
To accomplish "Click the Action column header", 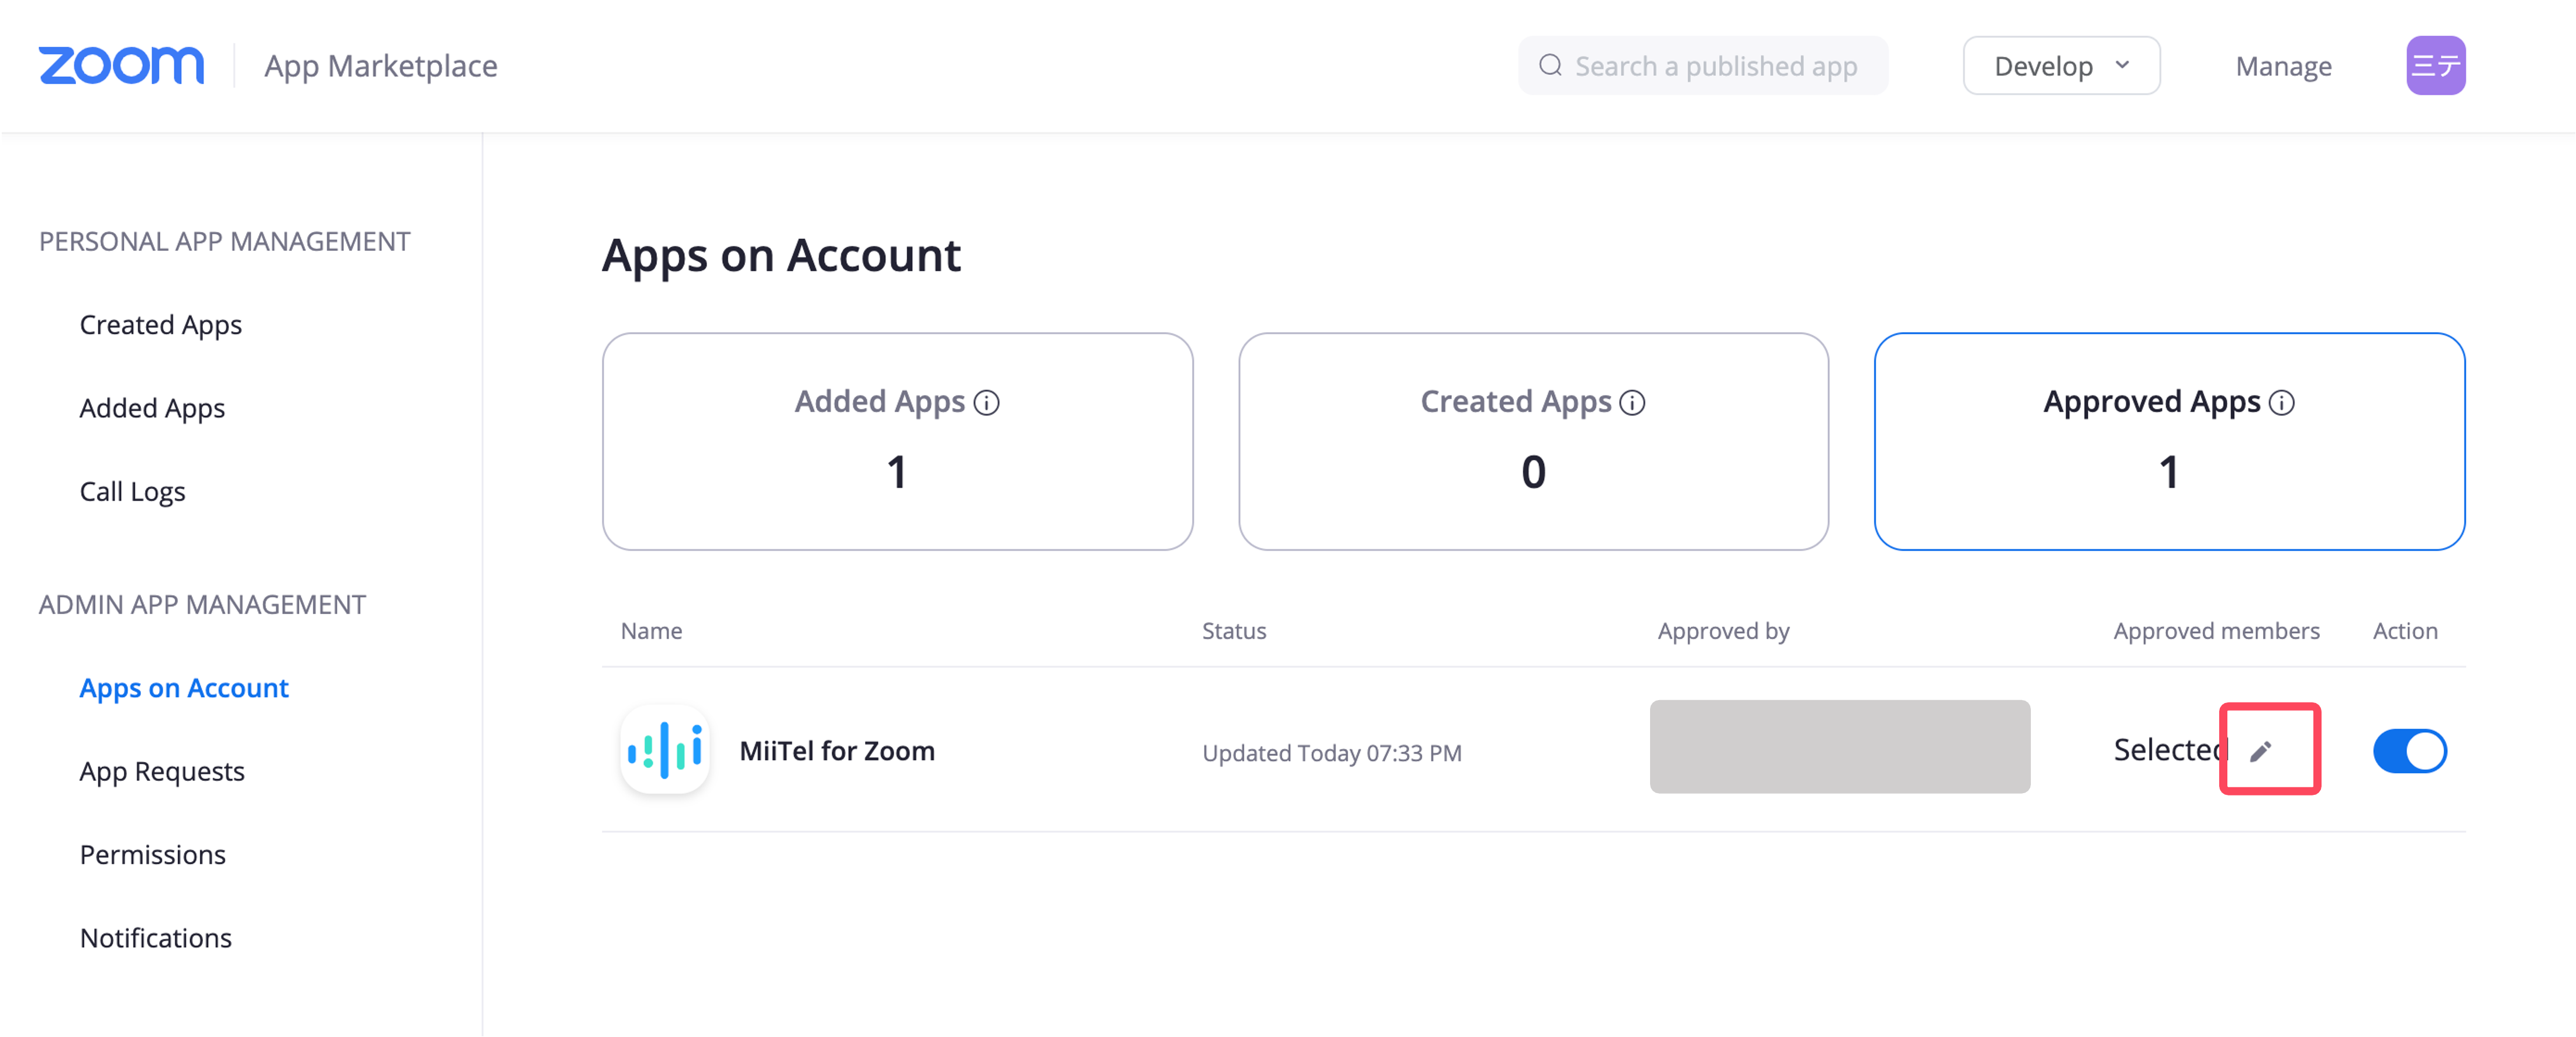I will (x=2405, y=631).
